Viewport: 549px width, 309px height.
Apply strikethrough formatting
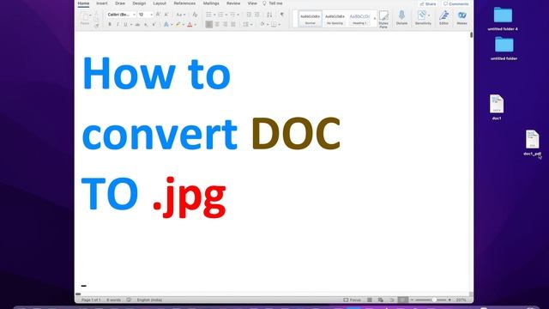click(137, 25)
